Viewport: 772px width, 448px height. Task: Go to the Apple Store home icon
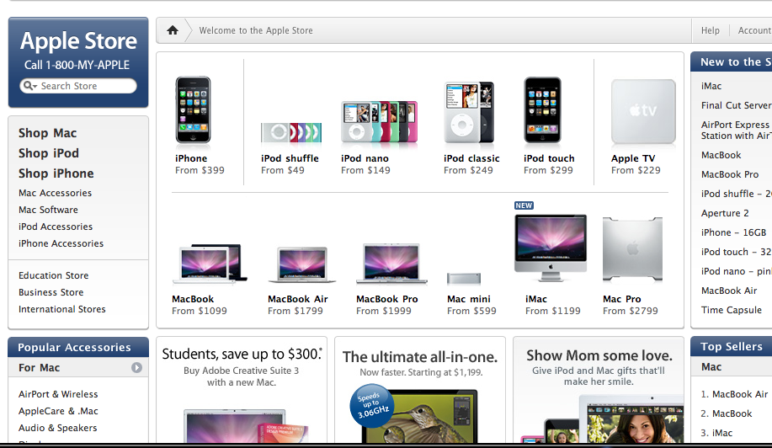coord(173,30)
